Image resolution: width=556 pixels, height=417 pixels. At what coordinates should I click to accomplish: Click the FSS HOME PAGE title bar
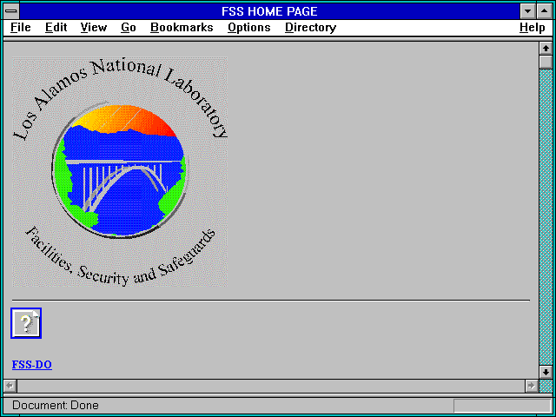pos(269,11)
